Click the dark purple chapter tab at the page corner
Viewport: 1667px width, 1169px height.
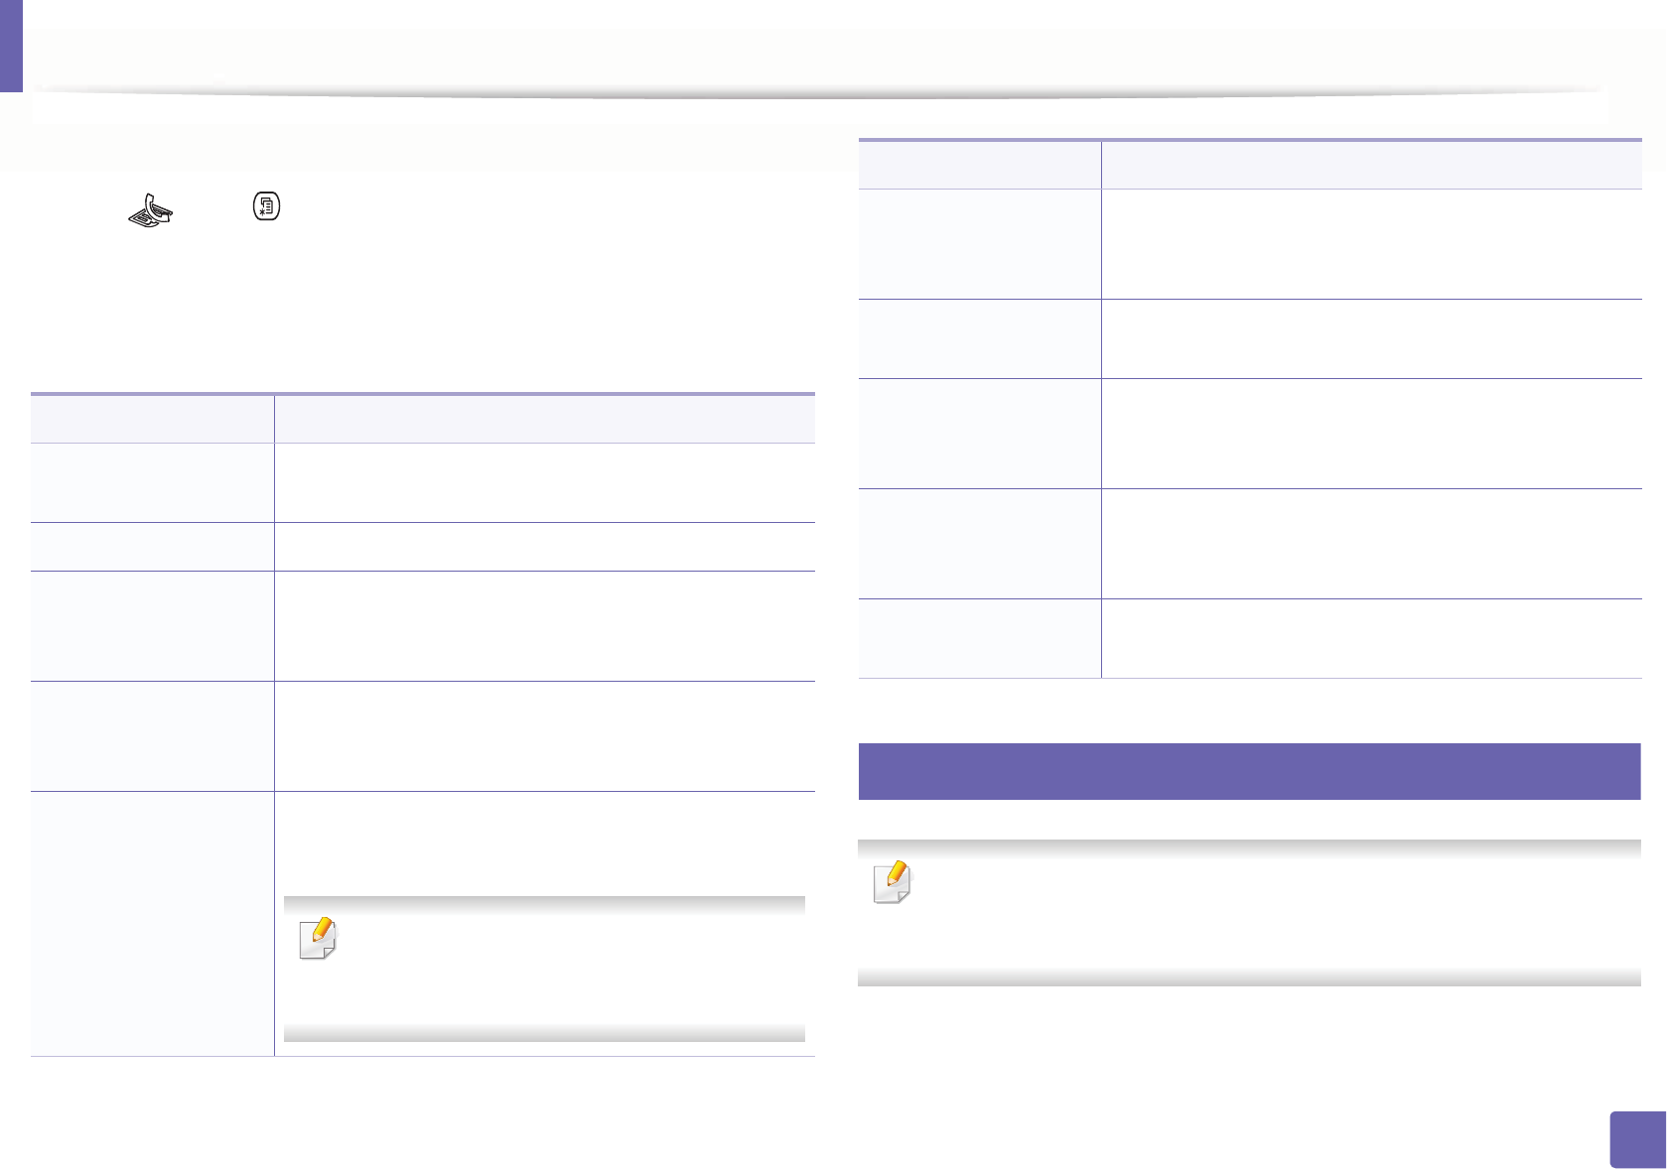click(x=11, y=46)
